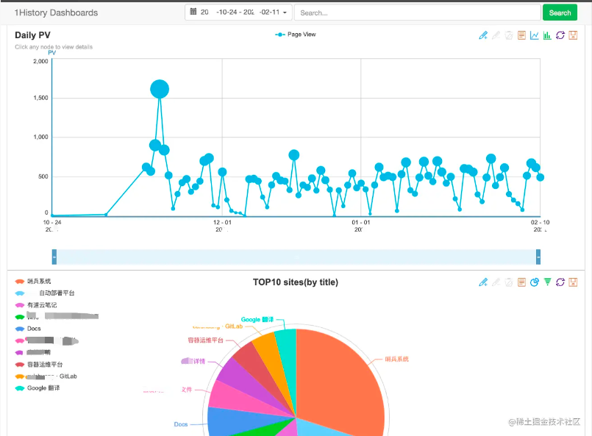The image size is (592, 436).
Task: Click the 12 - 01 x-axis label
Action: 222,222
